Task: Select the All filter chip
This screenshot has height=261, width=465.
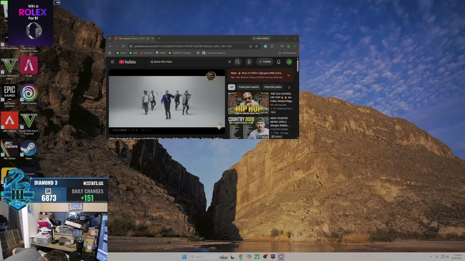Action: click(231, 87)
